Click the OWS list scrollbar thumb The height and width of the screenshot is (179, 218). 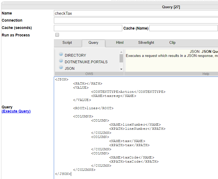[121, 58]
